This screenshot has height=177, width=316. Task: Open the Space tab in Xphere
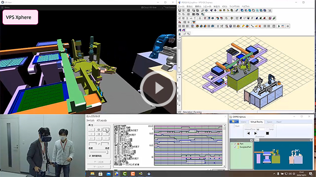click(x=270, y=122)
